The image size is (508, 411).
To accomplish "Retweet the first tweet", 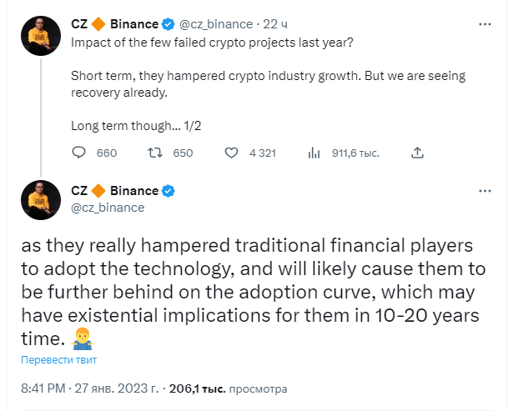I will click(x=155, y=153).
